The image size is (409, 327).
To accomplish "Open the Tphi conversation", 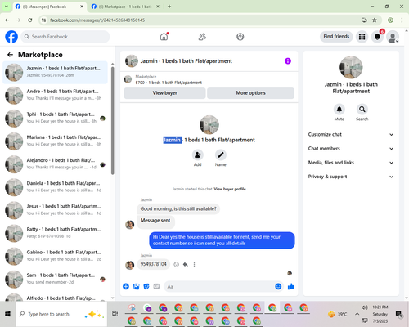I will [55, 119].
